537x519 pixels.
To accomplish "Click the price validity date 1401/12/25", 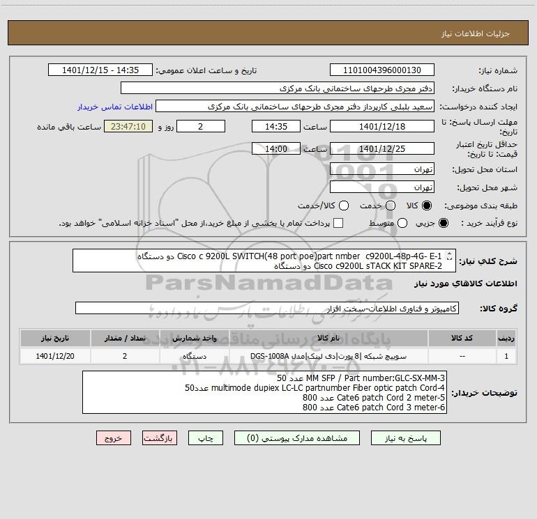I will (382, 148).
